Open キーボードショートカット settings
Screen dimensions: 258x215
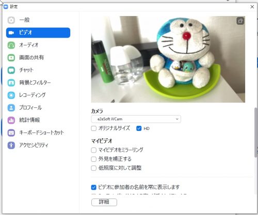point(38,133)
